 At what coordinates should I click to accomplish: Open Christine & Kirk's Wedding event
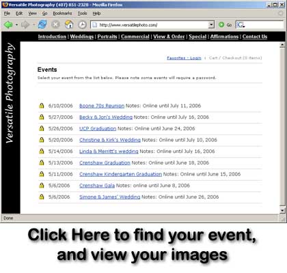(x=110, y=140)
